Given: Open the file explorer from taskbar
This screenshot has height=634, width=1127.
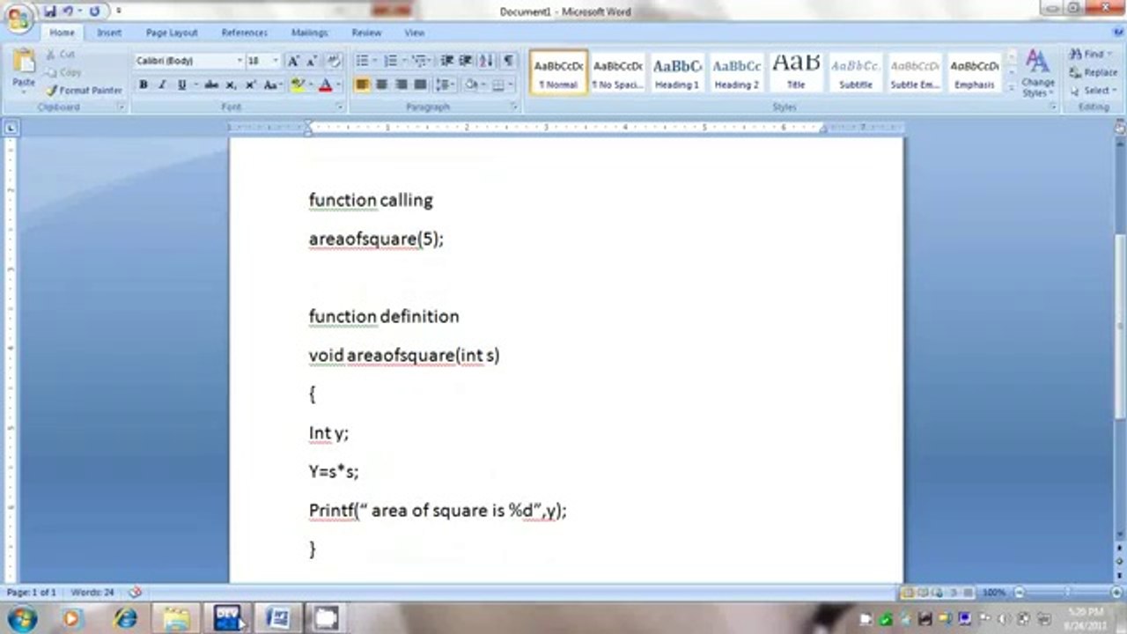Looking at the screenshot, I should coord(175,618).
